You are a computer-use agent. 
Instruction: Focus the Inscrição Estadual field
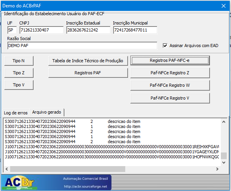coord(88,30)
